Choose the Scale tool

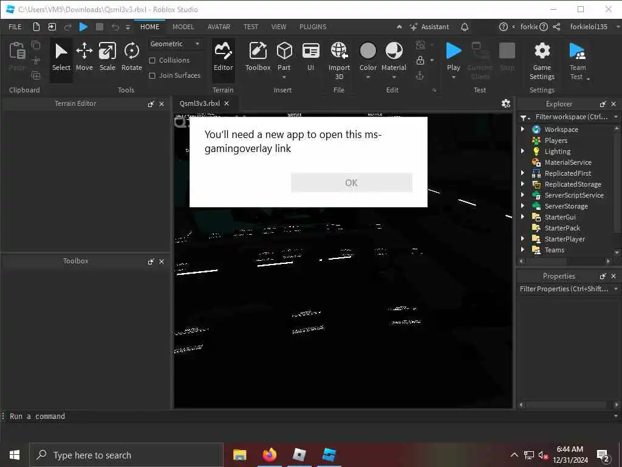pyautogui.click(x=107, y=58)
